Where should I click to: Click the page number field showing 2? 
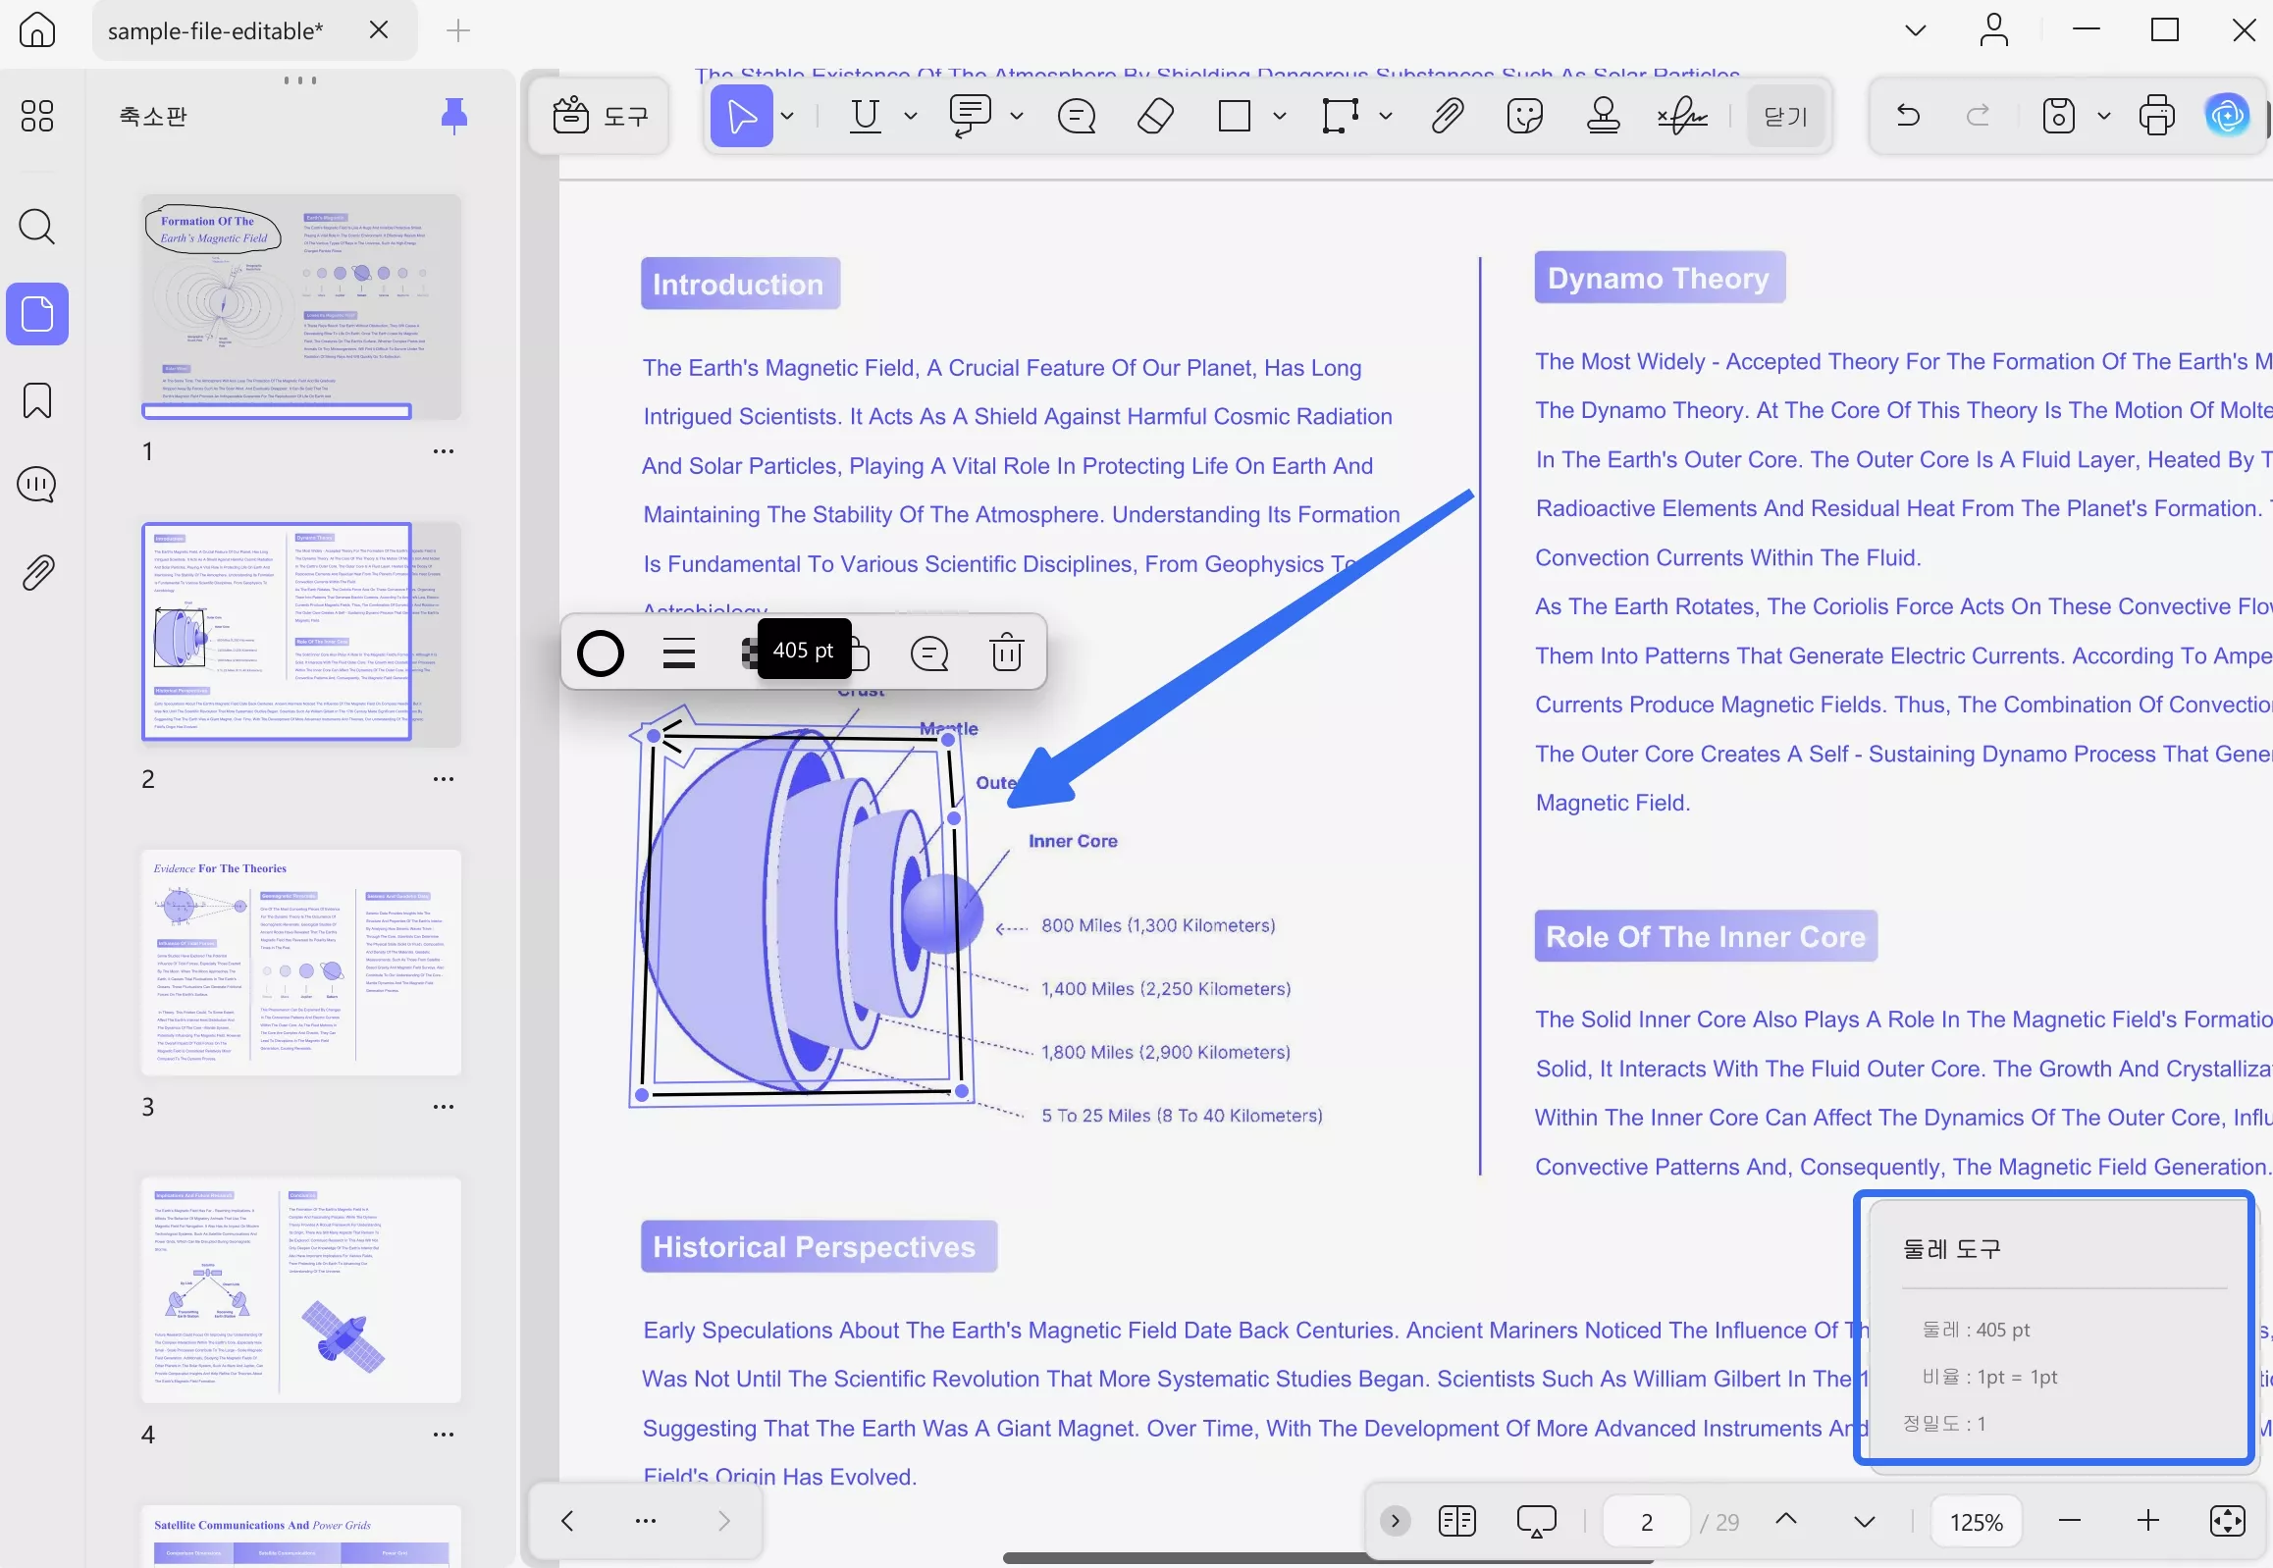[1647, 1521]
